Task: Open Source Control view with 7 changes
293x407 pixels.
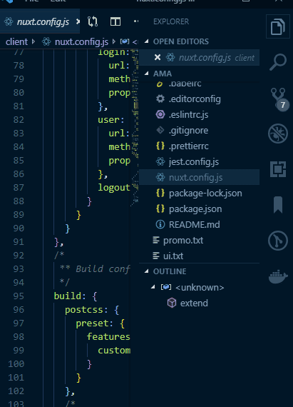Action: pyautogui.click(x=279, y=99)
